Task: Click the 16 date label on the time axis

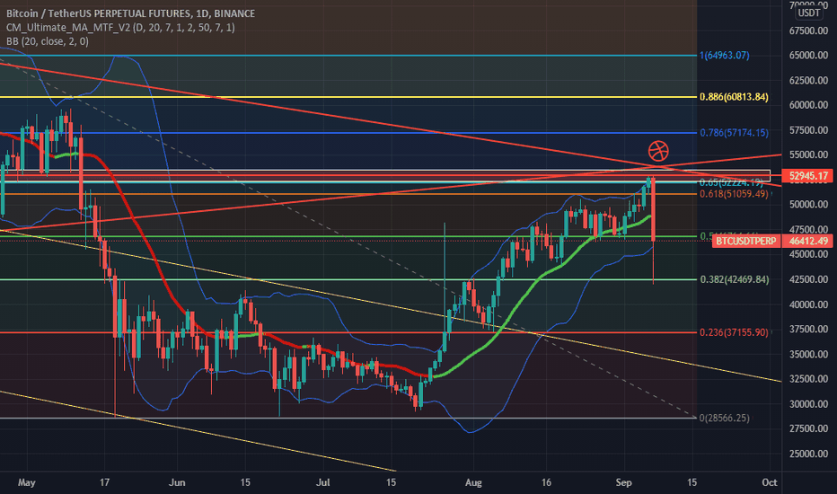Action: (546, 483)
